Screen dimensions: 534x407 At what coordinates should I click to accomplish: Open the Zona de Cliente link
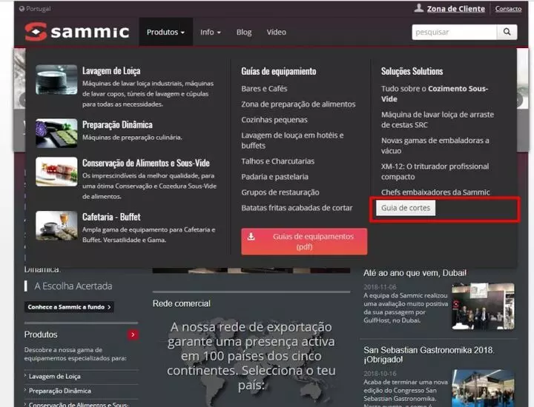(x=455, y=9)
